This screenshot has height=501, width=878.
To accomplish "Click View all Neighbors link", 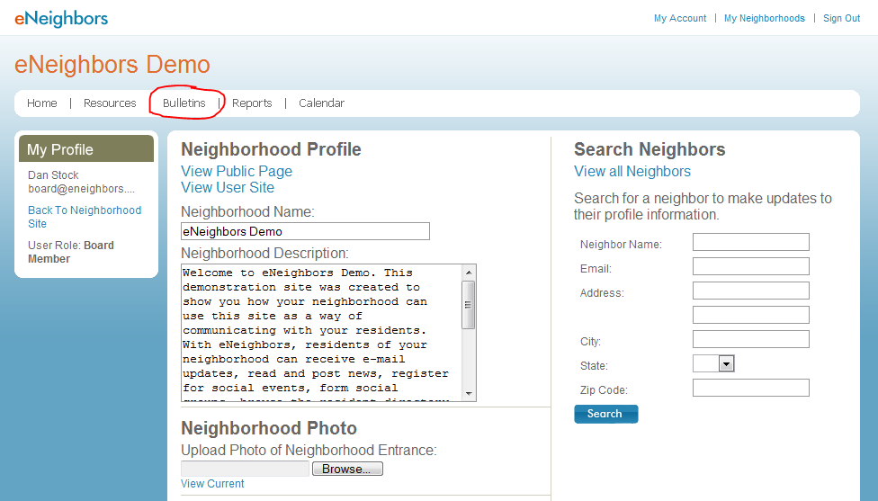I will [632, 172].
